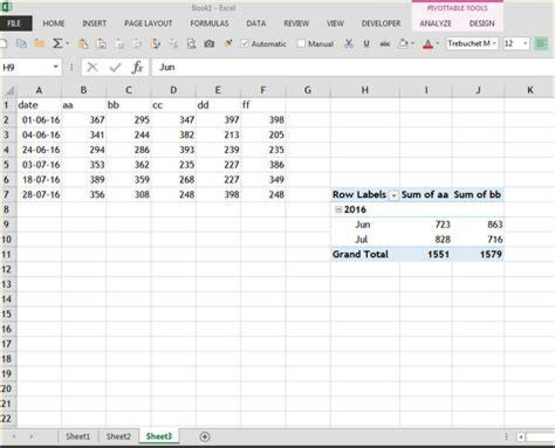Click the sheet scroll-left arrow
555x448 pixels.
pos(14,436)
